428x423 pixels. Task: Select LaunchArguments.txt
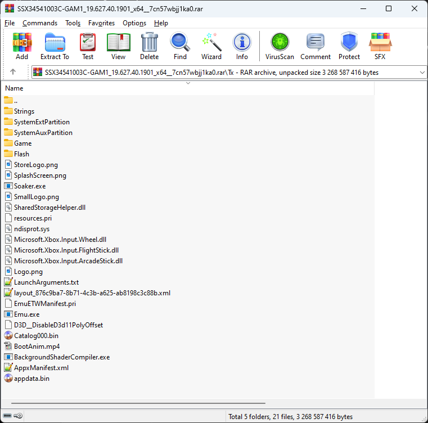[42, 282]
